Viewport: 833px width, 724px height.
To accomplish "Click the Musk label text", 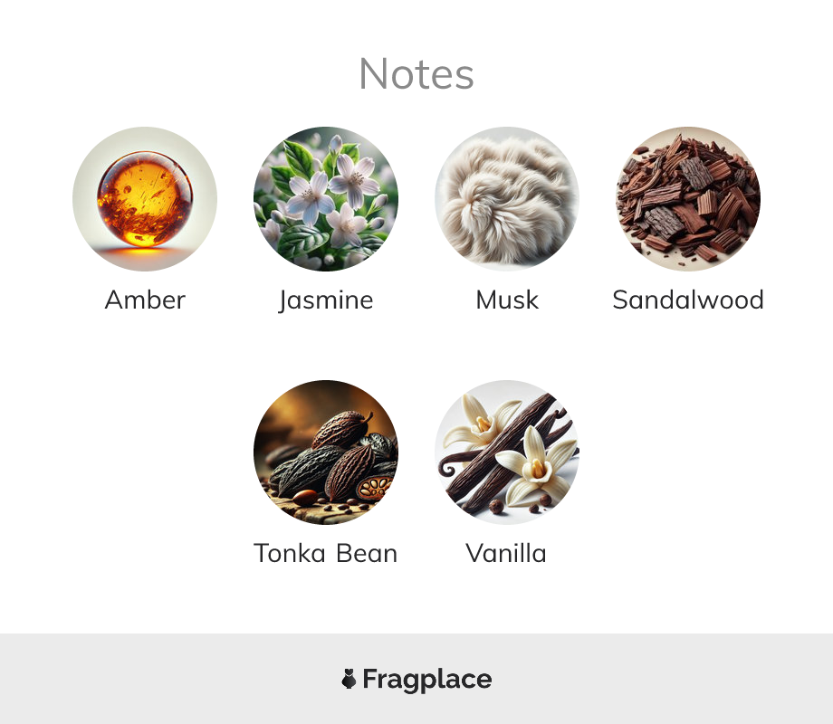I will (507, 300).
